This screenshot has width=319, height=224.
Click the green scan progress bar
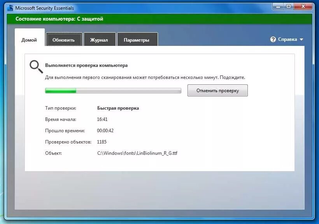pyautogui.click(x=113, y=91)
